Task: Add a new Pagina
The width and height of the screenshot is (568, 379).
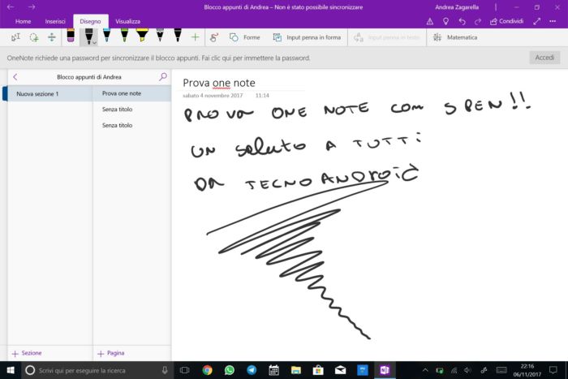Action: (x=111, y=353)
